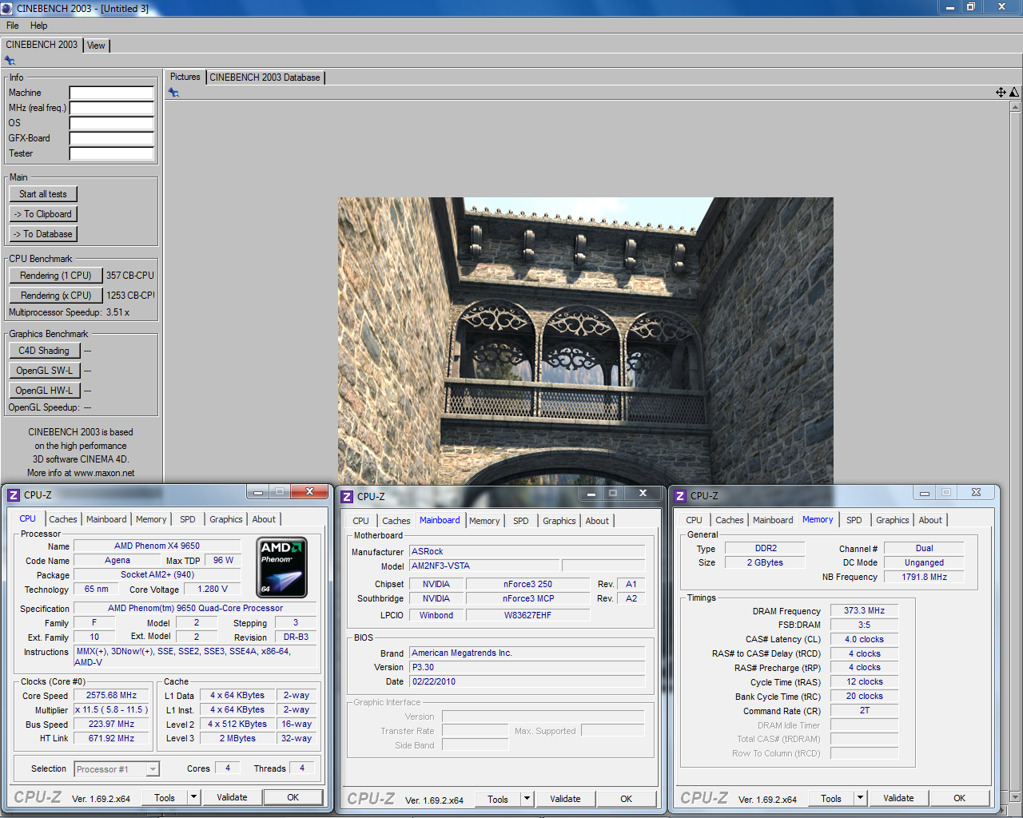Image resolution: width=1023 pixels, height=818 pixels.
Task: Click the CPU-Z title icon in left window
Action: pos(13,495)
